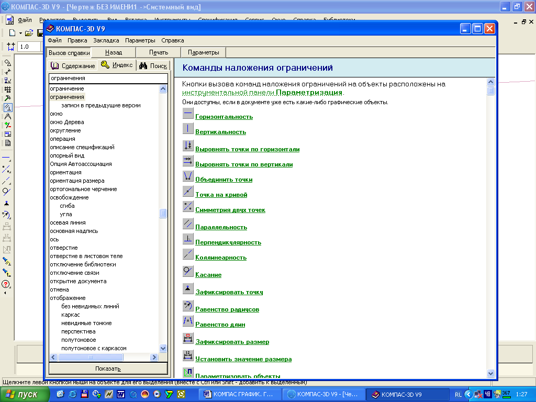Open Справка menu in help window
Image resolution: width=536 pixels, height=402 pixels.
click(173, 40)
